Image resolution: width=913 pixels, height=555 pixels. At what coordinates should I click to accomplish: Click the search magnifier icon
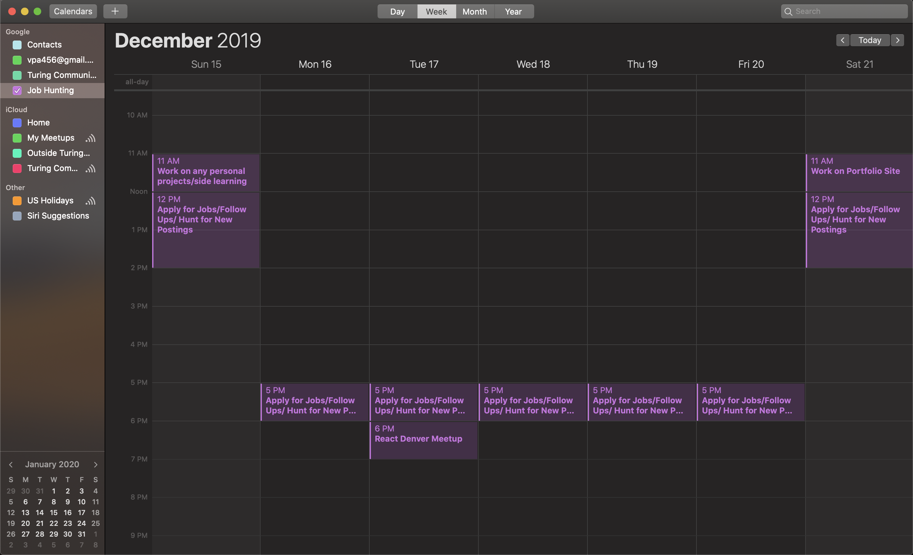click(x=788, y=11)
